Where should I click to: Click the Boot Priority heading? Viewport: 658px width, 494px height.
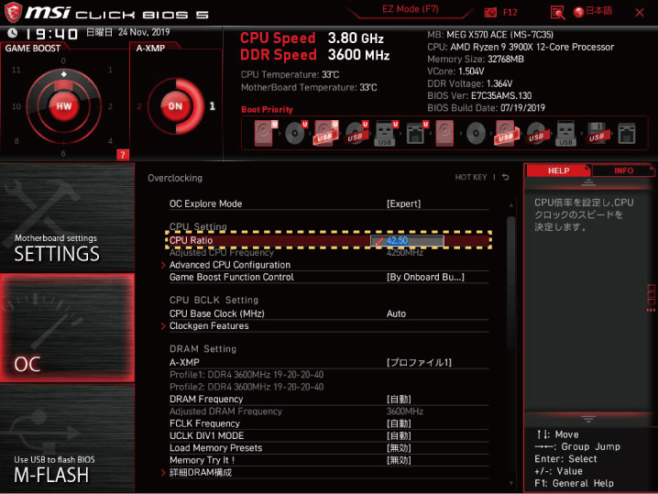point(267,109)
